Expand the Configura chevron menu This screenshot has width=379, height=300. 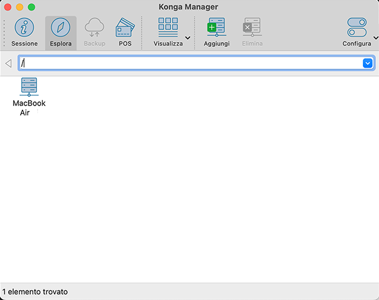coord(375,38)
